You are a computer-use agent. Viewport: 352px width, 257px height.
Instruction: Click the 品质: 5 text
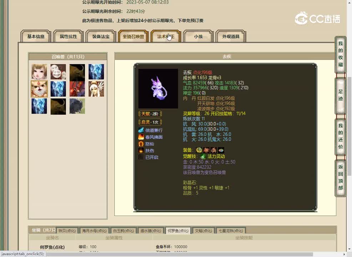click(191, 193)
